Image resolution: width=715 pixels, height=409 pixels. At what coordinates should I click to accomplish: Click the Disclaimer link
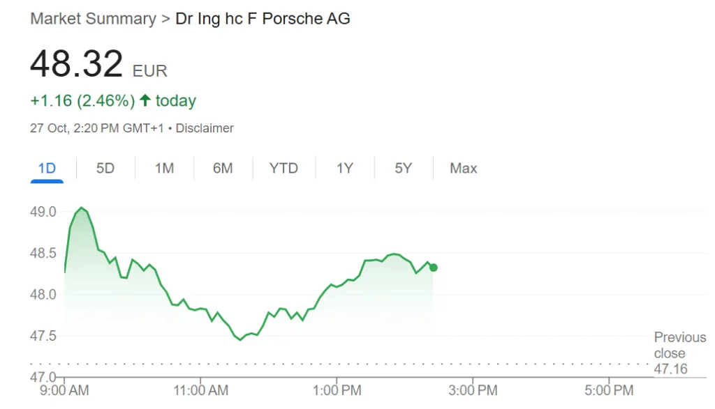[205, 128]
